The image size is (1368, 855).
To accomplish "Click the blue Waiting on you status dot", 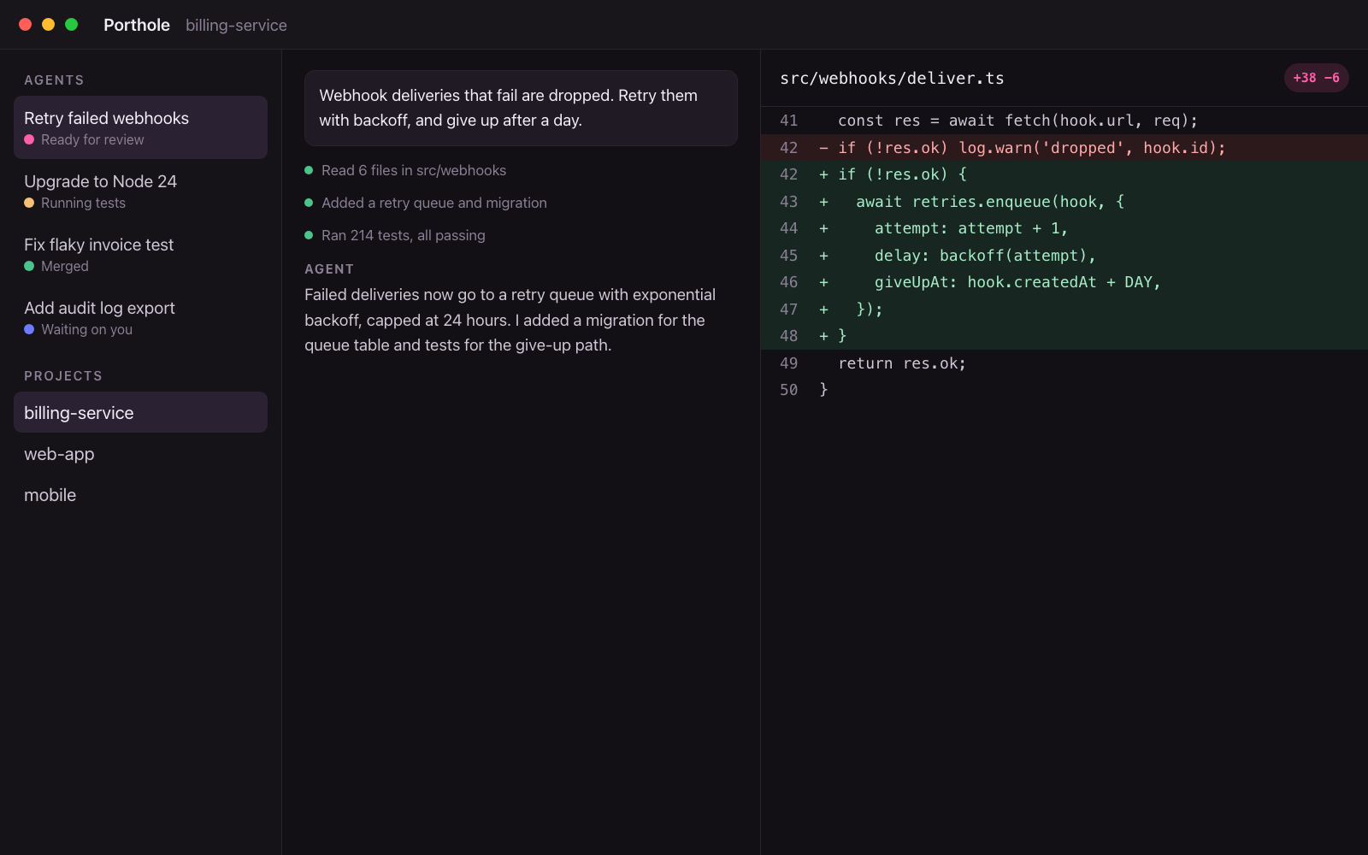I will coord(29,329).
